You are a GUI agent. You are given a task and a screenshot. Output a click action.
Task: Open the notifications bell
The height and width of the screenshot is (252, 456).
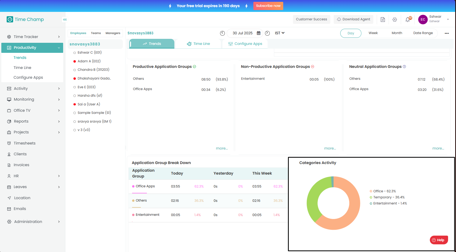pyautogui.click(x=408, y=20)
